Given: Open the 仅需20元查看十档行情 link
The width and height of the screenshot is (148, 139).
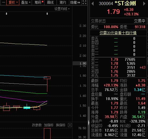Looking at the screenshot, I should pyautogui.click(x=118, y=33).
